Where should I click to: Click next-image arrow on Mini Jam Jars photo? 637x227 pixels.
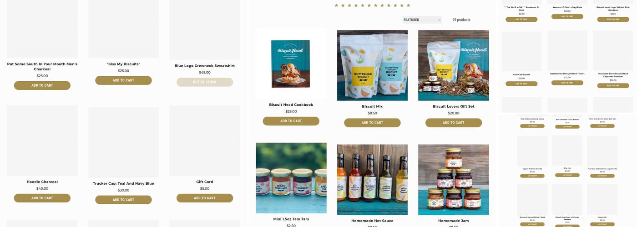[x=321, y=178]
